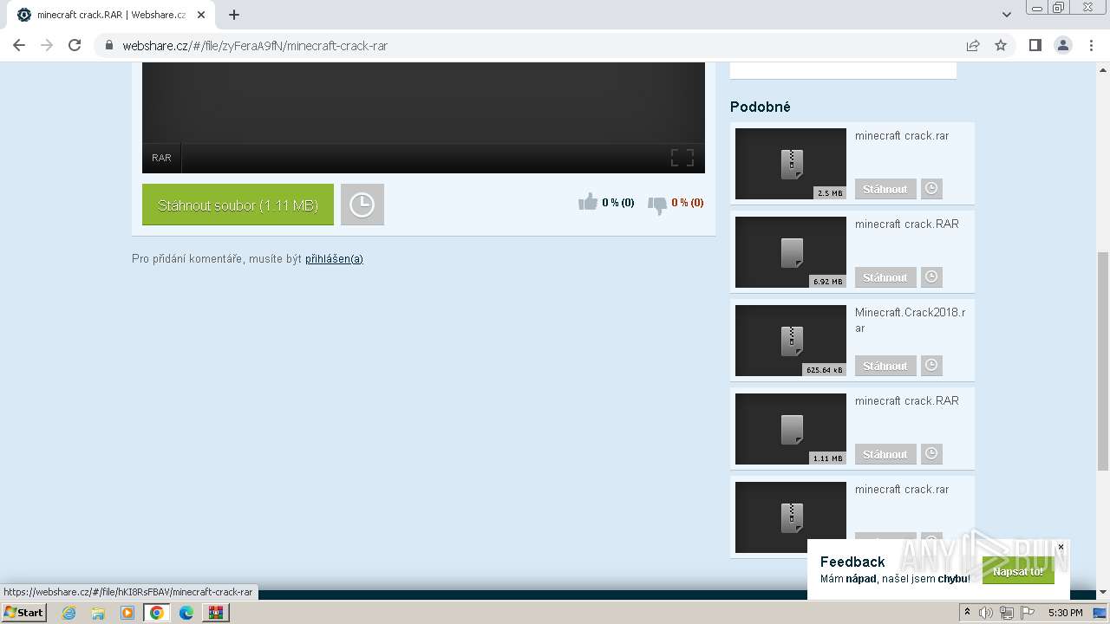This screenshot has width=1110, height=624.
Task: Open WinRAR from the taskbar
Action: [215, 613]
